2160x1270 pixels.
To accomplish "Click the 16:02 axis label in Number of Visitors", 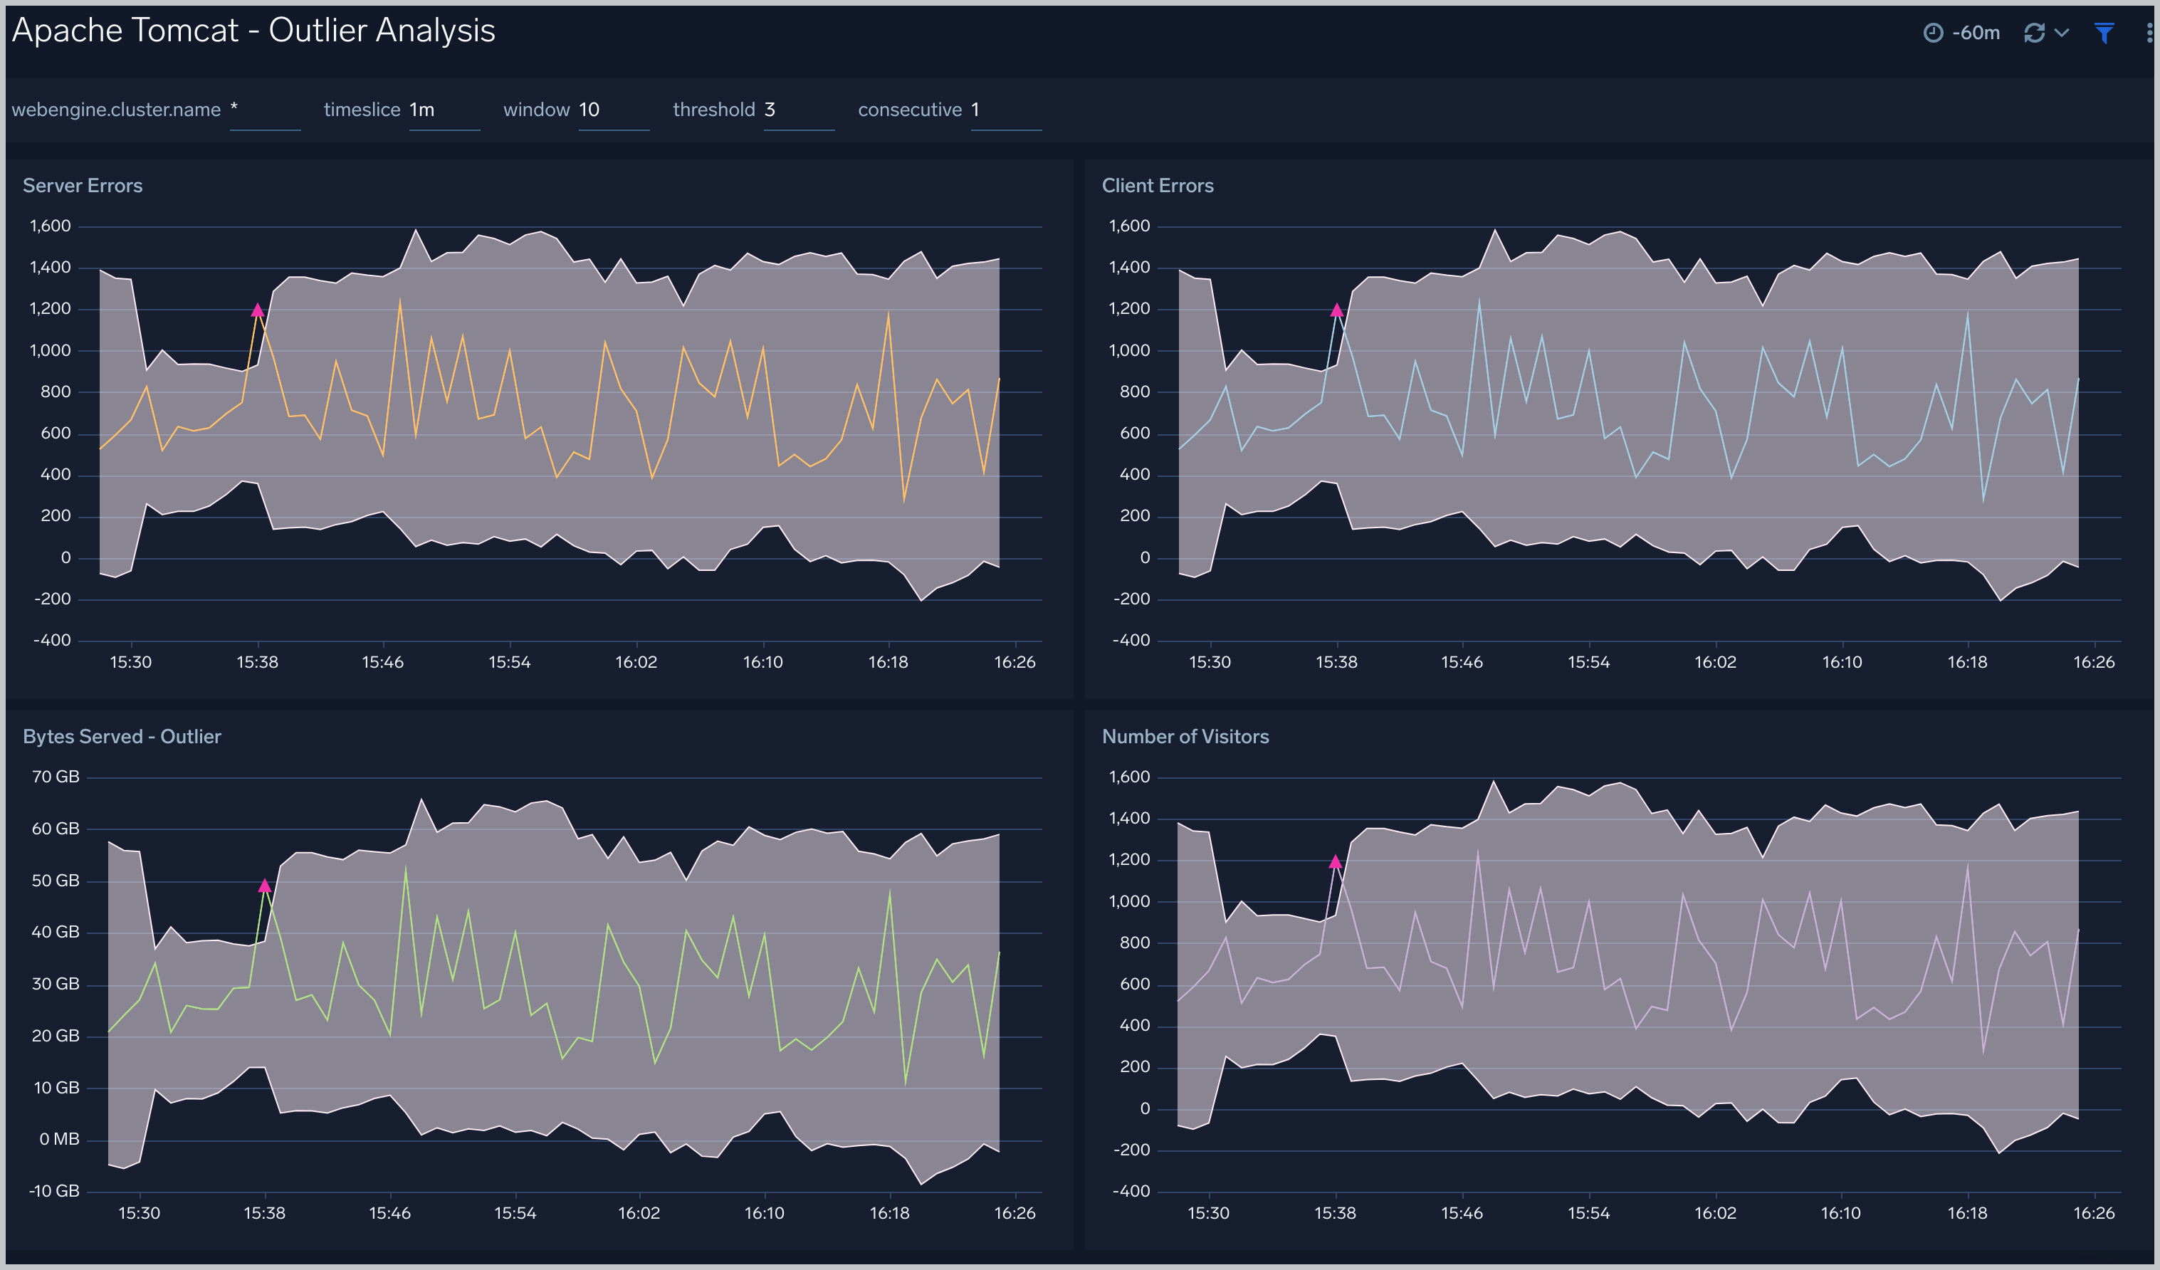I will pos(1715,1214).
